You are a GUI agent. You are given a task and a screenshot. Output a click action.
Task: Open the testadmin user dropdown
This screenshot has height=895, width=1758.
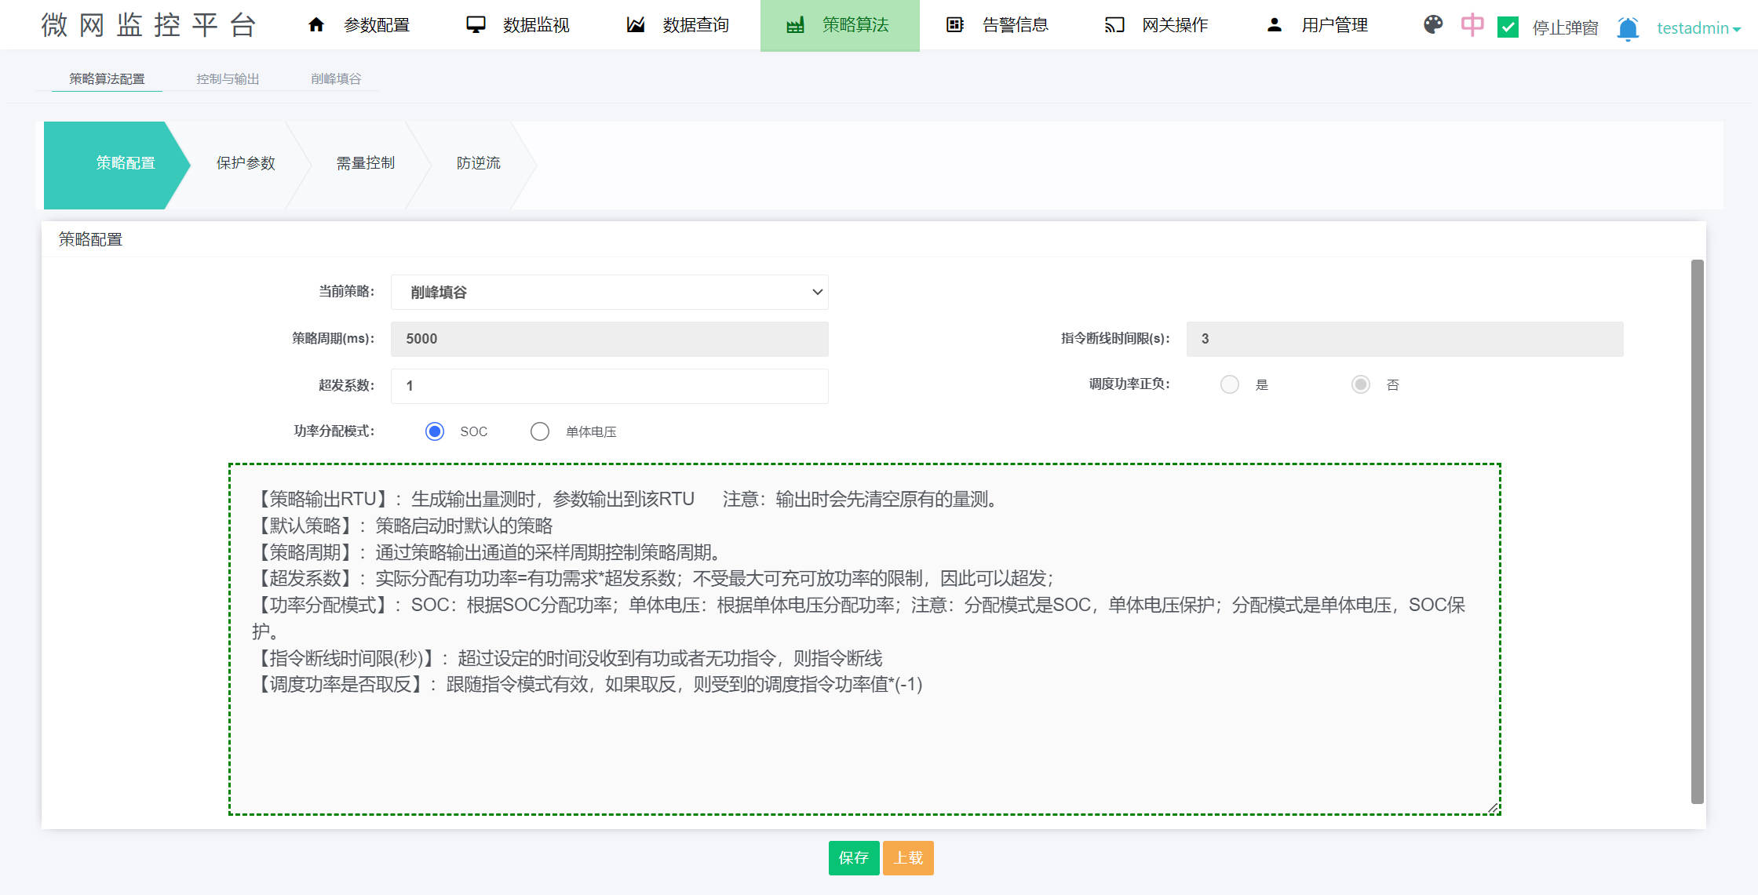tap(1698, 28)
